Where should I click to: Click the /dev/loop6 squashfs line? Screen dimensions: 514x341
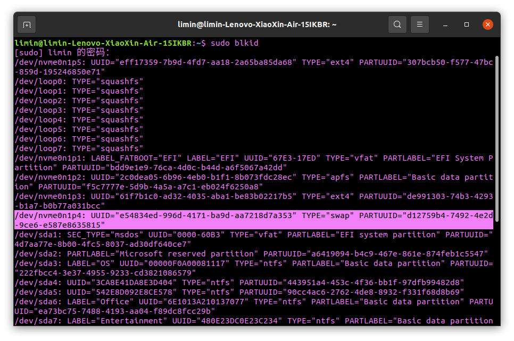[x=79, y=139]
